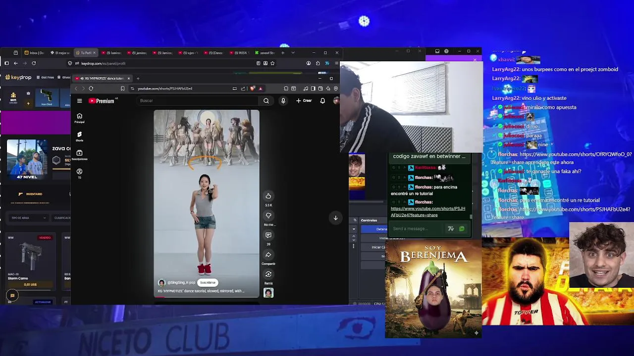Star-bookmark the keydrop.com page

pos(272,63)
